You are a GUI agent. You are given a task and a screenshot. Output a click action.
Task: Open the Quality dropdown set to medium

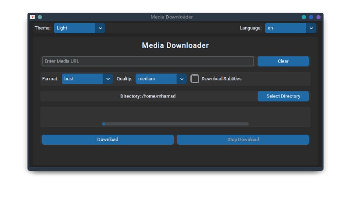pyautogui.click(x=161, y=79)
